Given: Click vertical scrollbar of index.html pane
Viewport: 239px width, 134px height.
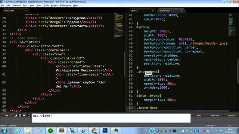Looking at the screenshot, I should pyautogui.click(x=124, y=64).
